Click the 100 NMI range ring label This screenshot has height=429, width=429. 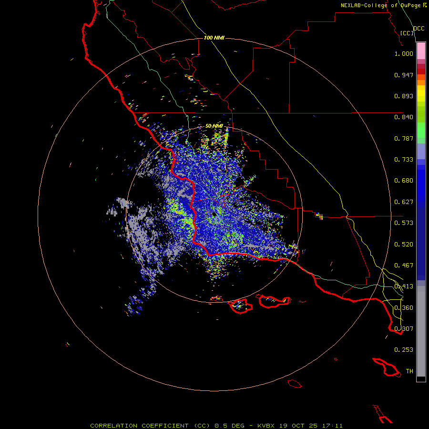pos(214,38)
